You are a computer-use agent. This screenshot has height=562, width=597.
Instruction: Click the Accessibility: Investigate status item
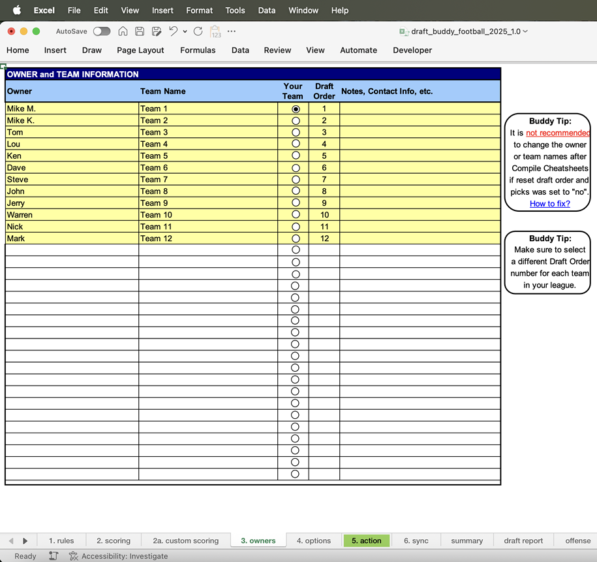tap(118, 556)
